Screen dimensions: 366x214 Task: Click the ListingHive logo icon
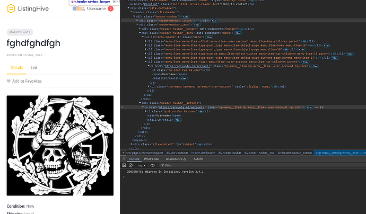click(11, 8)
